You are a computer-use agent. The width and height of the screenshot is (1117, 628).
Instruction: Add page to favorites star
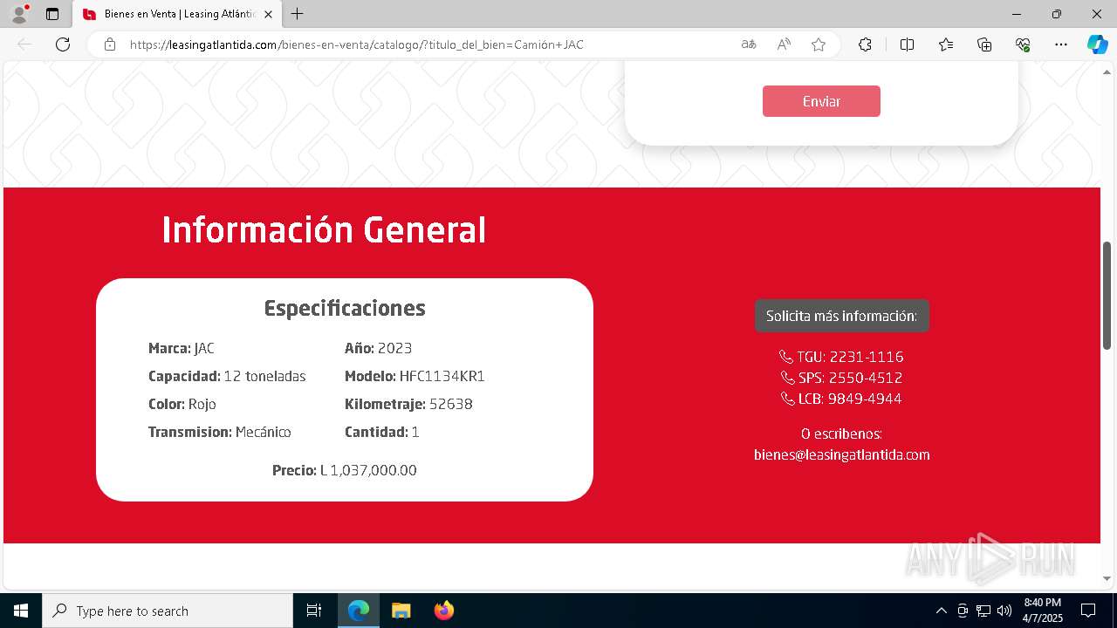click(819, 44)
